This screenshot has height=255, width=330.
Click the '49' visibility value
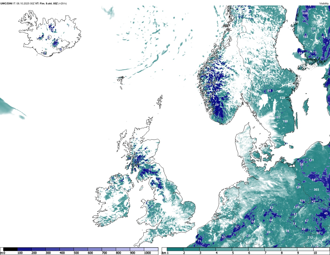pos(303,229)
